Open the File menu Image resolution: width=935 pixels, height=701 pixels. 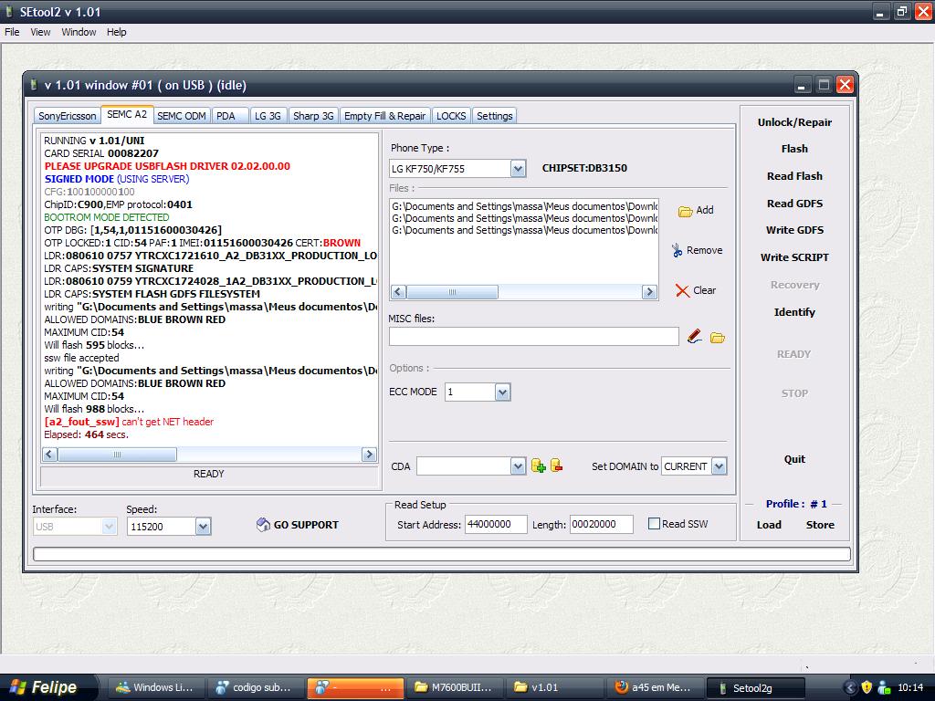(x=12, y=32)
